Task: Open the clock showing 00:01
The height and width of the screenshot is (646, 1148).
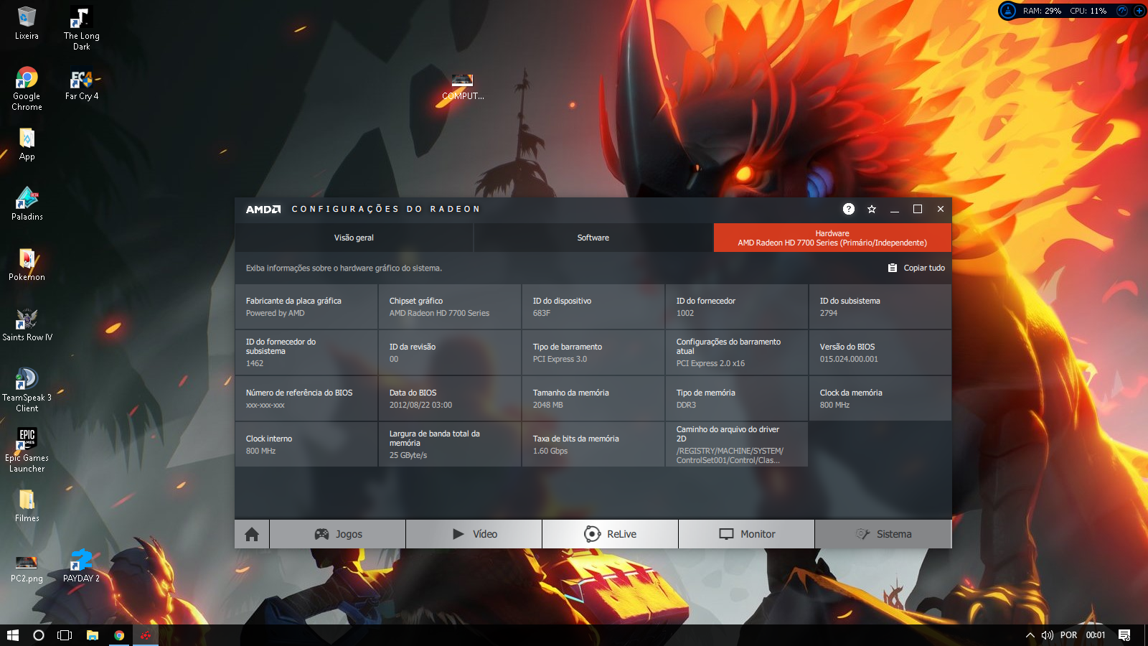Action: pos(1096,635)
